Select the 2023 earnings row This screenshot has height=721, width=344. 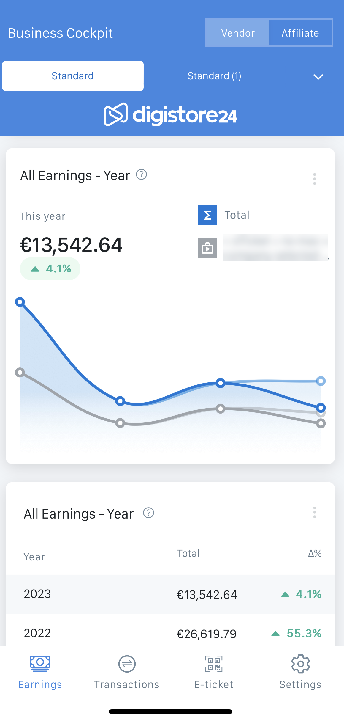[x=170, y=594]
